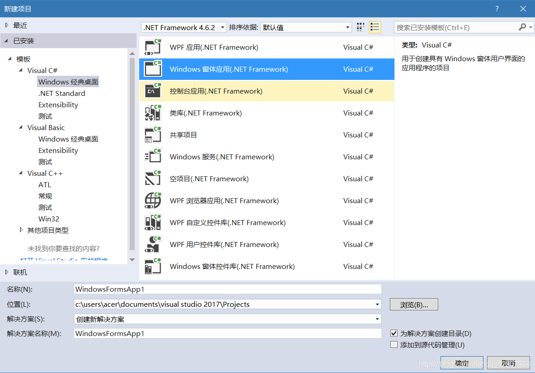Select Windows 经典桌面 under Visual Basic
The image size is (535, 373).
point(68,139)
